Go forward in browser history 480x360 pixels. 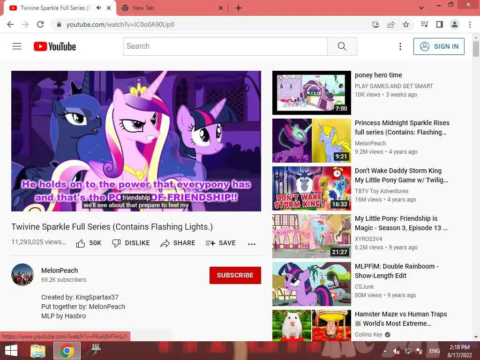point(25,24)
